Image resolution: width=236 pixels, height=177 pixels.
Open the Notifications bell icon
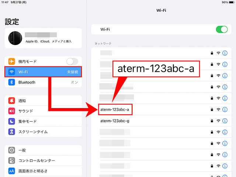pos(11,101)
